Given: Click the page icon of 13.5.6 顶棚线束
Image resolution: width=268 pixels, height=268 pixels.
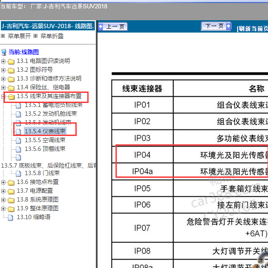Looking at the screenshot, I should (x=19, y=149).
